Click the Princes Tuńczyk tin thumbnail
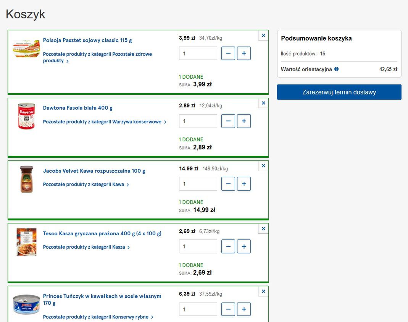Viewport: 408px width, 322px height. tap(27, 304)
